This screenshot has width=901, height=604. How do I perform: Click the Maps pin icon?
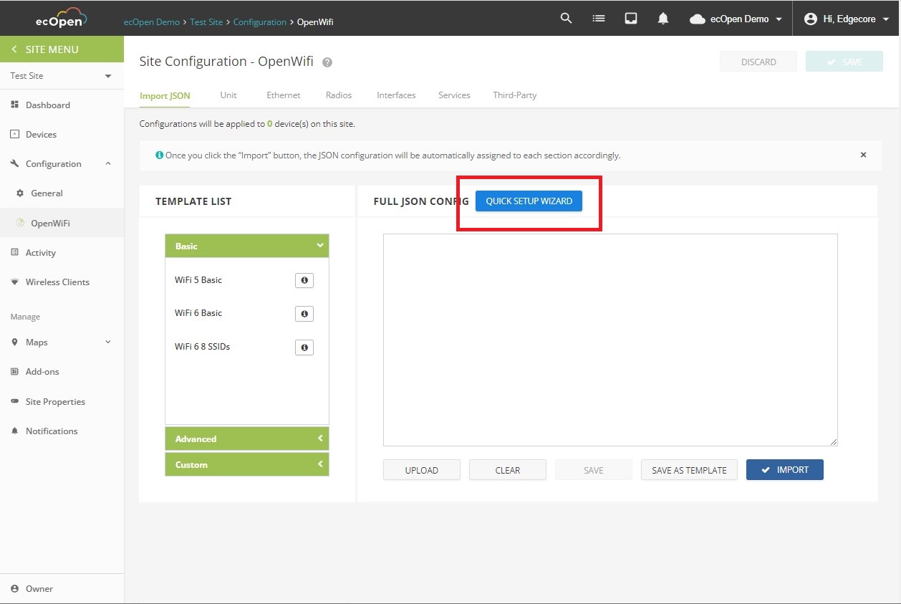pos(15,342)
